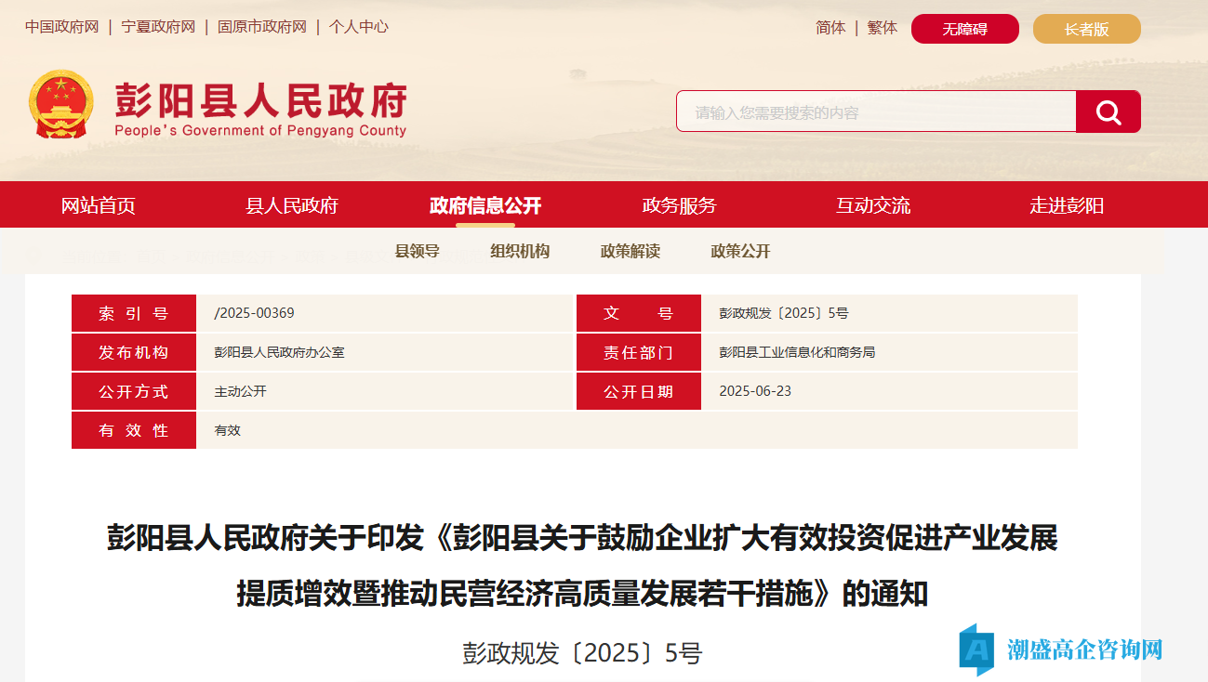Screen dimensions: 1208x682
Task: Click the 公开方式 label cell
Action: pos(134,391)
